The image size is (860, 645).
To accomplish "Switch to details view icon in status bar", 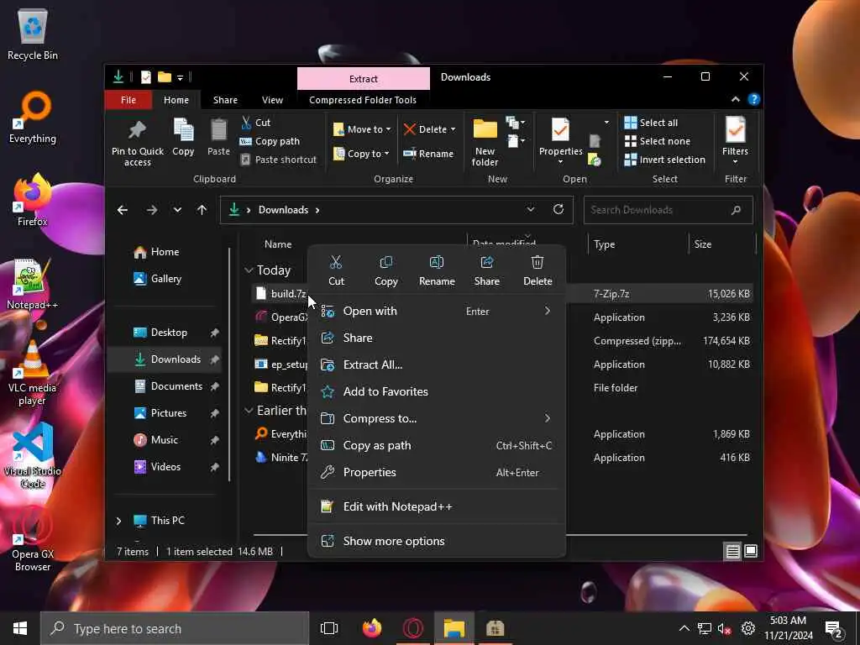I will pos(732,551).
